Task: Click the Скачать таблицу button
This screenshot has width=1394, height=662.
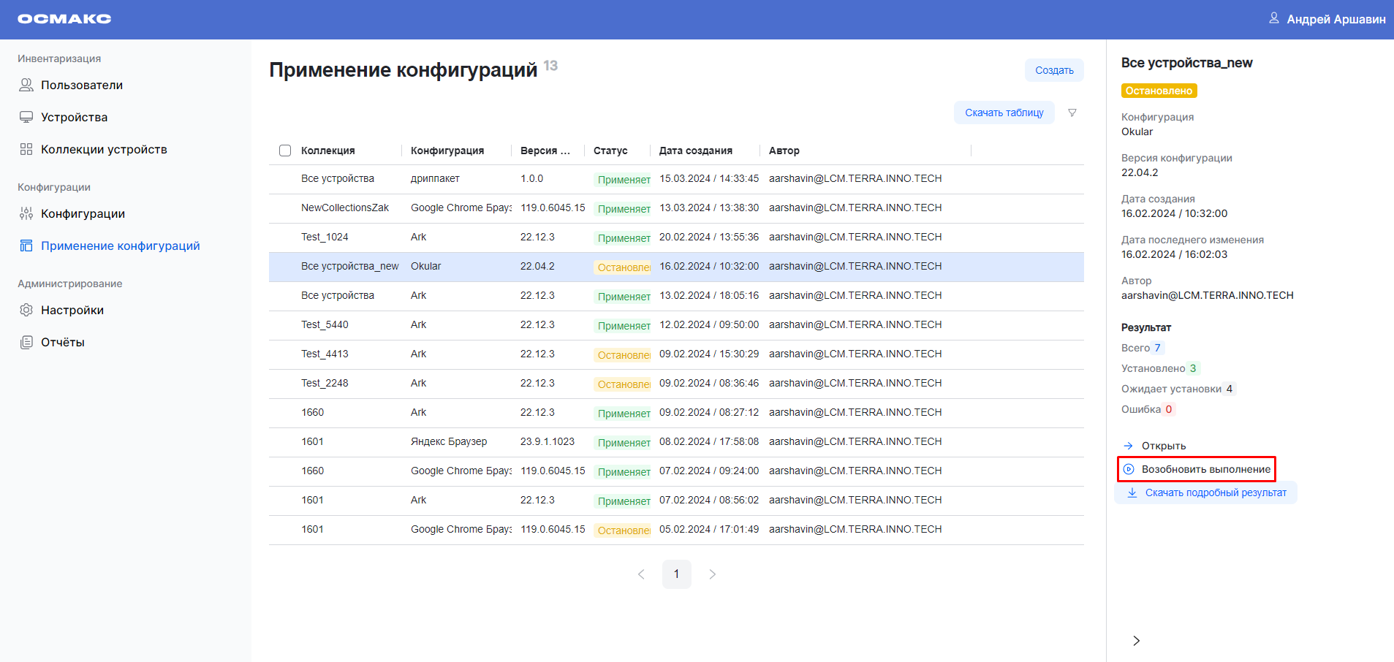Action: tap(1004, 113)
